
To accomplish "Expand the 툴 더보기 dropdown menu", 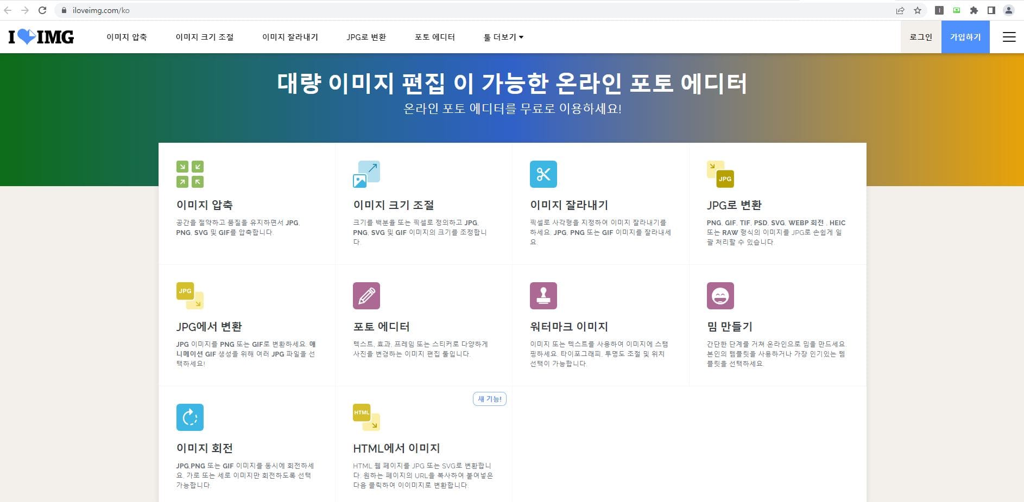I will [502, 37].
